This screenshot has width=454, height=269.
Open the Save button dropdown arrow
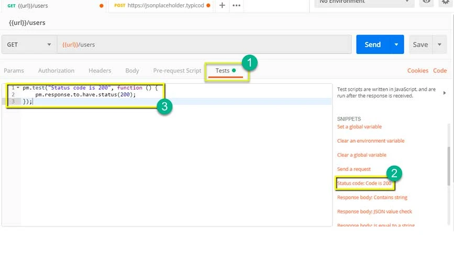tap(439, 45)
